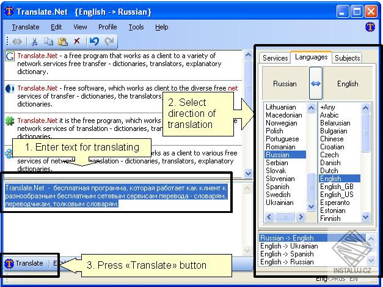The width and height of the screenshot is (383, 287).
Task: Click the Copy icon in toolbar
Action: (x=48, y=42)
